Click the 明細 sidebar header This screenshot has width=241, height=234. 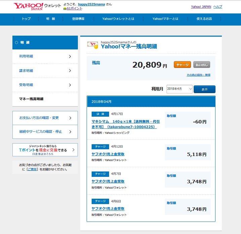[45, 43]
